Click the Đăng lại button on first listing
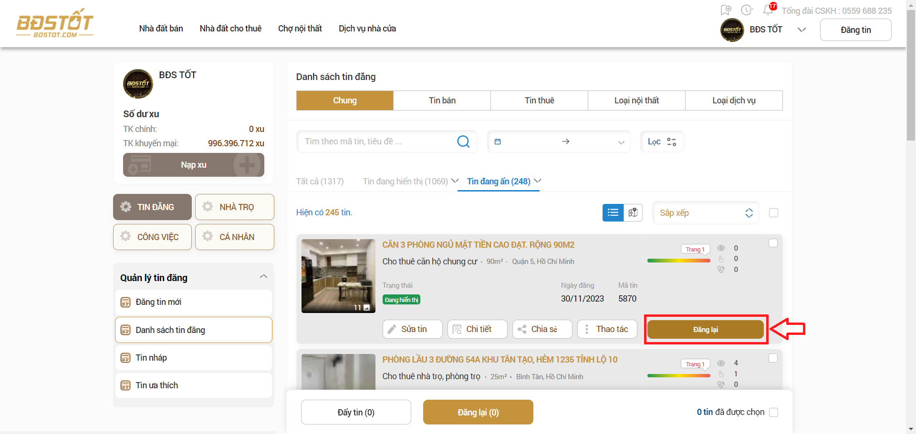The height and width of the screenshot is (434, 916). coord(705,329)
